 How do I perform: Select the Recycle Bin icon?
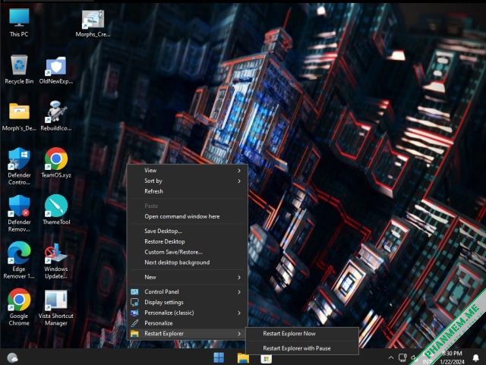(19, 70)
